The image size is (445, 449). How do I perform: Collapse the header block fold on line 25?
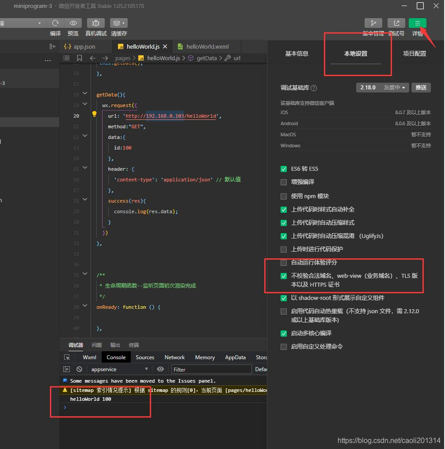pos(85,168)
